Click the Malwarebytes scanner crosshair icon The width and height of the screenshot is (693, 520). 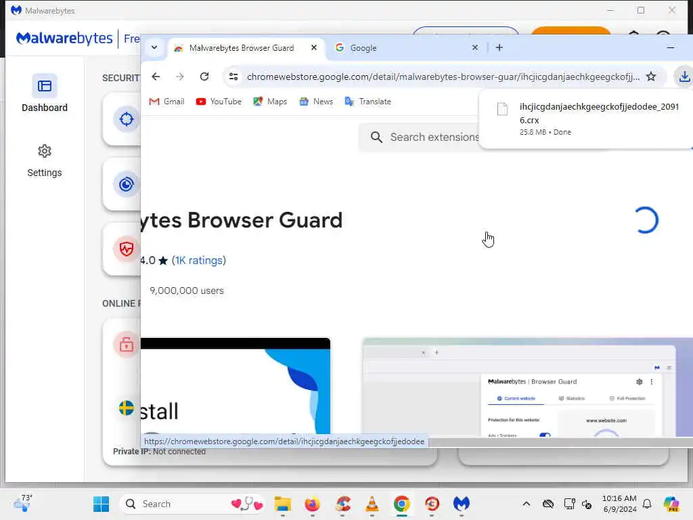[126, 119]
